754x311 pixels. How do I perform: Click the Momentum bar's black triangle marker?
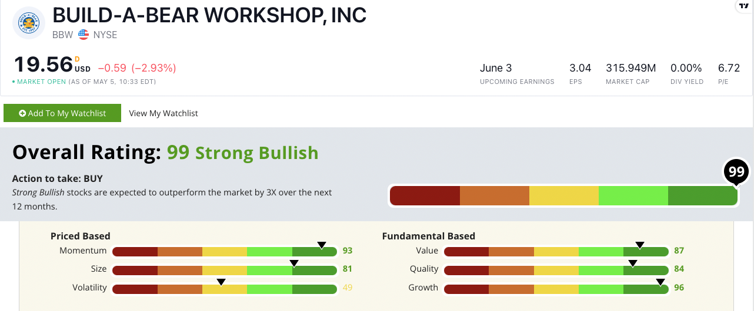pyautogui.click(x=321, y=245)
